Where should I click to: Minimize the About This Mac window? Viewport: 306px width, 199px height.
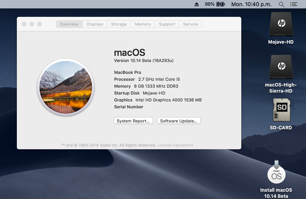pos(32,24)
